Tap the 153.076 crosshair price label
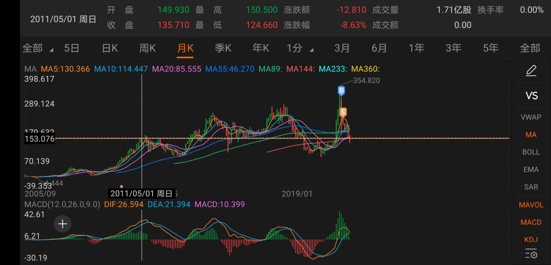 39,139
